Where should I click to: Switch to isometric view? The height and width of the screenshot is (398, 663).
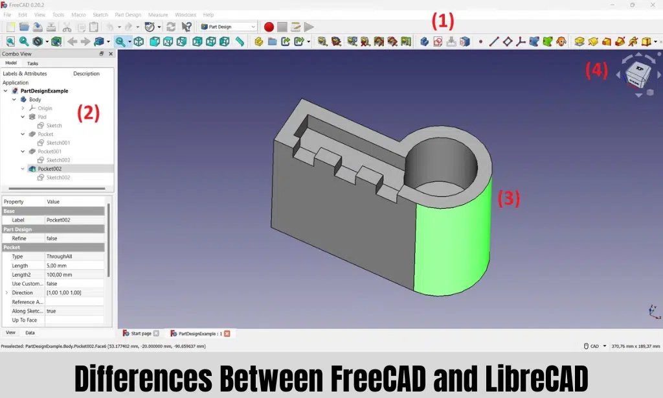[140, 41]
